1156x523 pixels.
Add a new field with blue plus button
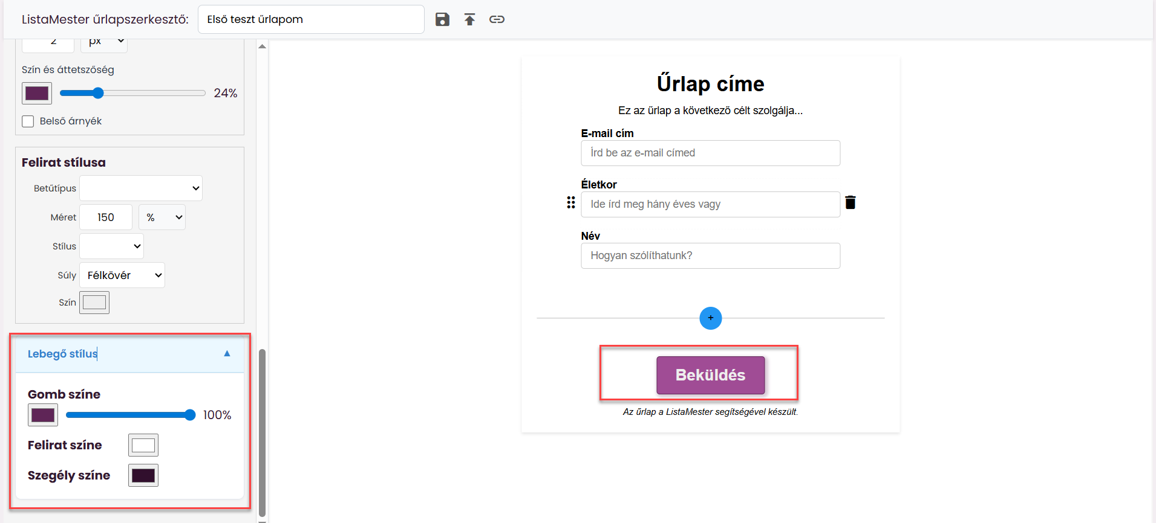click(x=710, y=318)
